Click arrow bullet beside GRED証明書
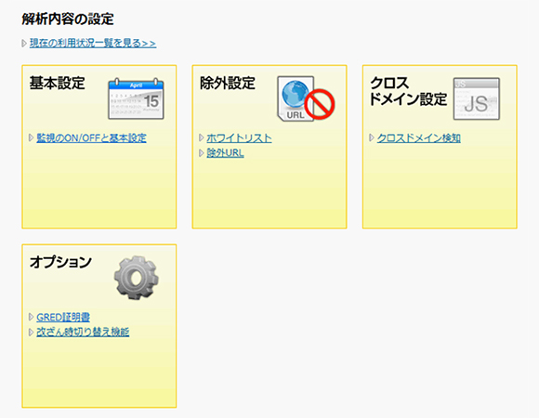This screenshot has width=539, height=418. pos(31,317)
